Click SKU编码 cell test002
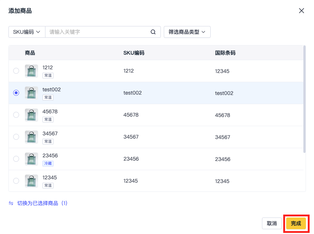The image size is (314, 234). (132, 93)
